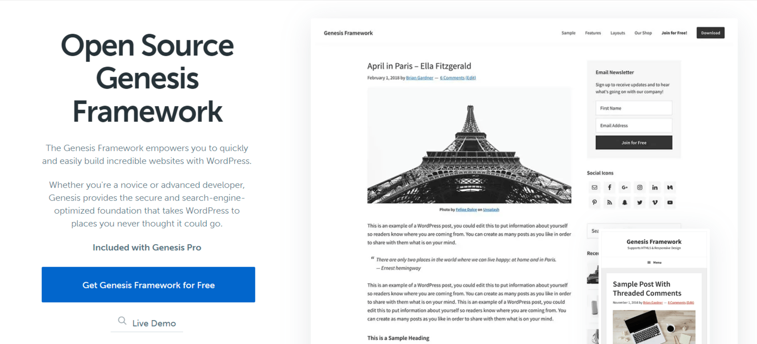
Task: Click the magnifier icon beside Live Demo
Action: [122, 320]
